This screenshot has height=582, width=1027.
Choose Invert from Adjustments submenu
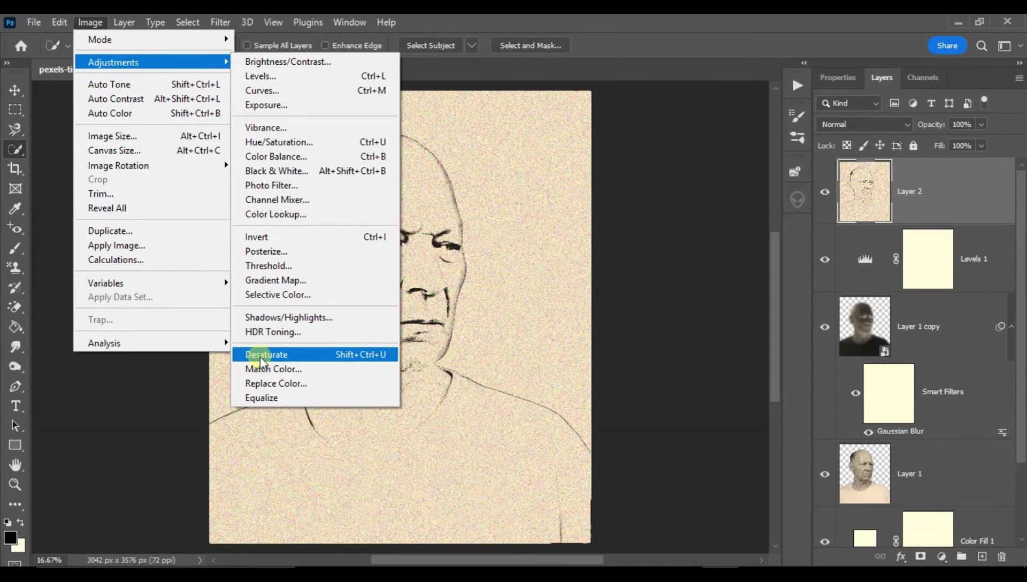click(315, 237)
